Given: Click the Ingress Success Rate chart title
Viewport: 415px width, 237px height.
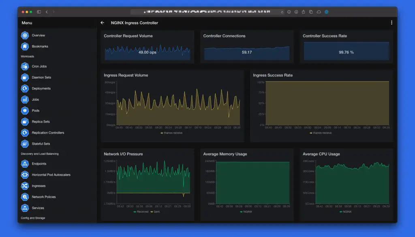Looking at the screenshot, I should tap(273, 75).
